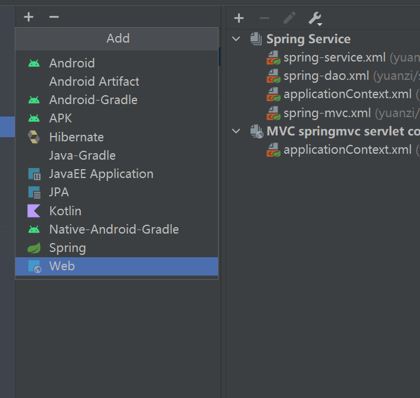Select spring-dao.xml config file
This screenshot has height=398, width=420.
point(326,76)
